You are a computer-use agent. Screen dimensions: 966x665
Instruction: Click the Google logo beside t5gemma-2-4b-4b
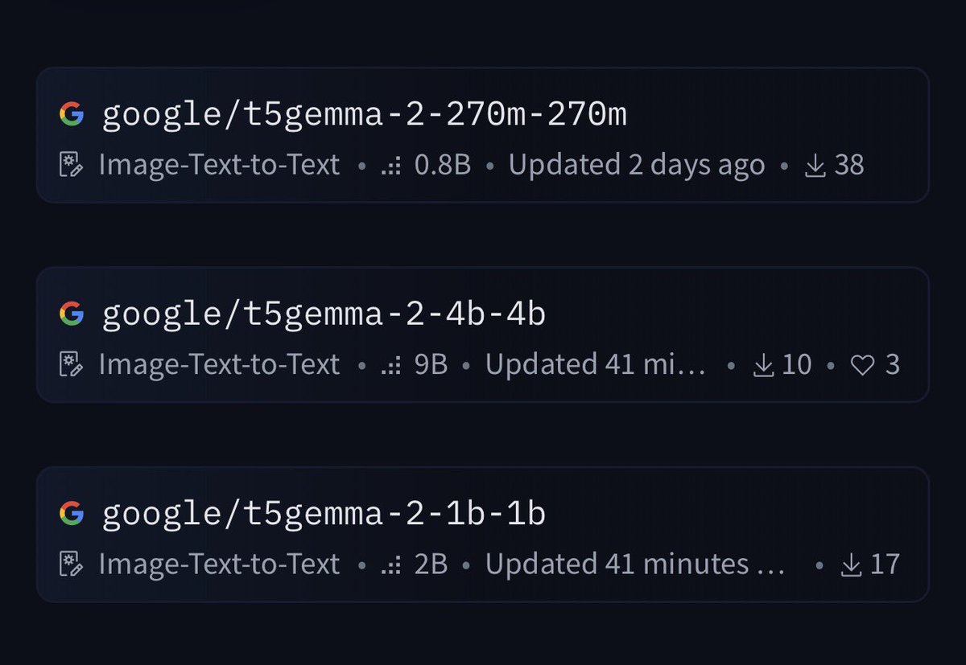pyautogui.click(x=72, y=314)
